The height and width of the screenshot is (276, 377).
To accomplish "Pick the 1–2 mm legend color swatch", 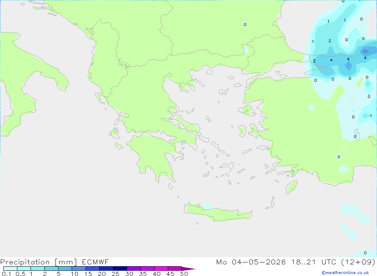I will tap(38, 268).
